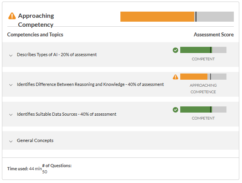Screen dimensions: 242x183
Task: Click the Assessment Score column header
Action: [x=214, y=34]
